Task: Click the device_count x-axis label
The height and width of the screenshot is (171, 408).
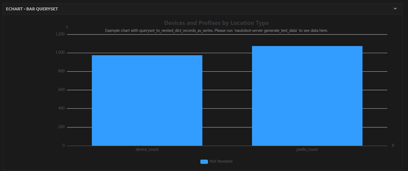Action: 147,150
